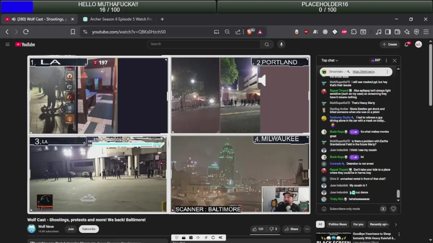Click the floating toolbar settings gears icon

click(221, 238)
